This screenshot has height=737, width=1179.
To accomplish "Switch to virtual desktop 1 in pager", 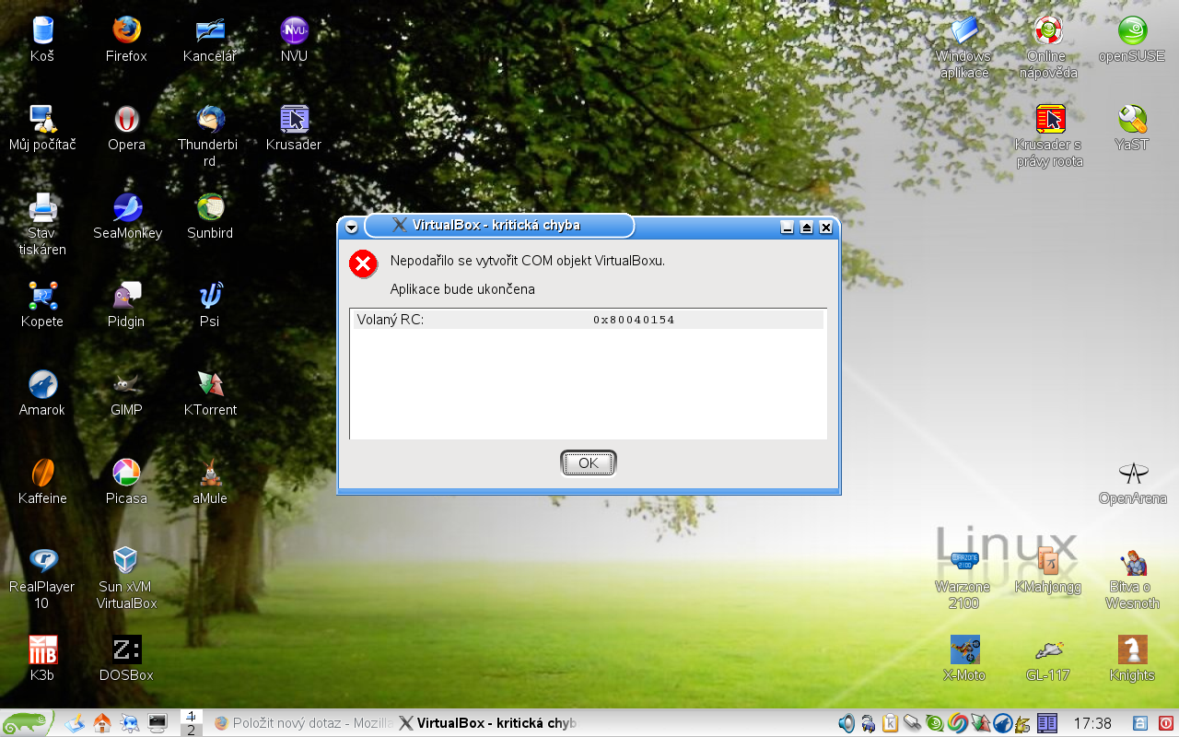I will click(191, 716).
